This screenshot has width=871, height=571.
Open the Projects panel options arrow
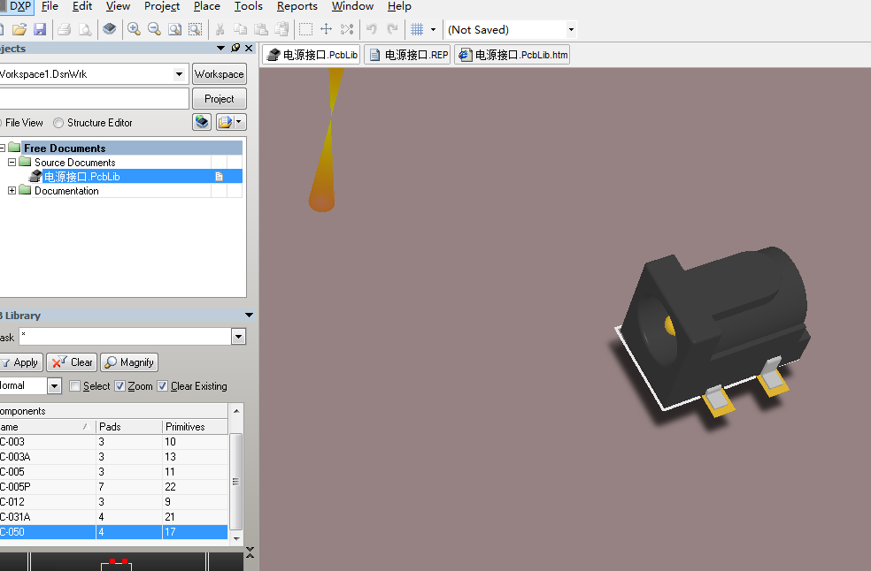click(x=220, y=49)
